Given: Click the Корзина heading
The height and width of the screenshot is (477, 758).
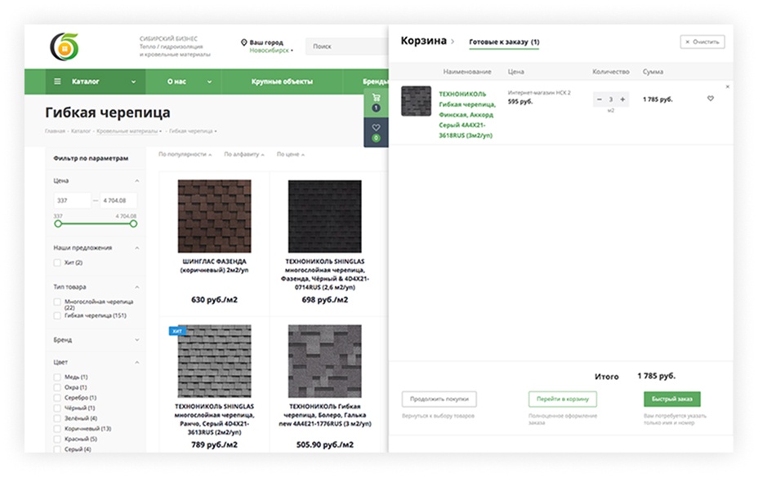Looking at the screenshot, I should pos(423,41).
